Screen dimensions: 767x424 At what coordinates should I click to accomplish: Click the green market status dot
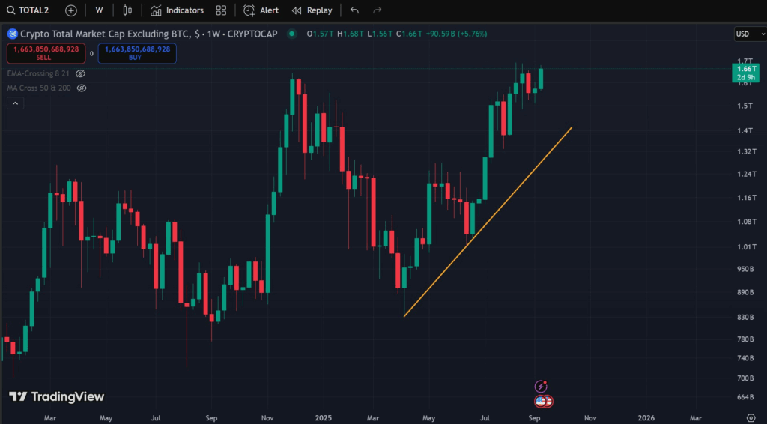(x=292, y=34)
